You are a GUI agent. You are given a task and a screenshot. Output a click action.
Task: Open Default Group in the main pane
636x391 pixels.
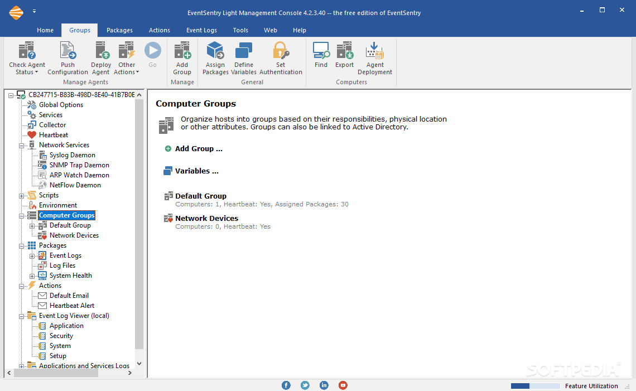(x=201, y=196)
